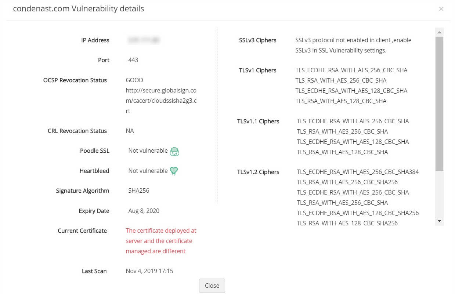The width and height of the screenshot is (455, 294).
Task: Click the red certificate mismatch warning
Action: (x=161, y=241)
